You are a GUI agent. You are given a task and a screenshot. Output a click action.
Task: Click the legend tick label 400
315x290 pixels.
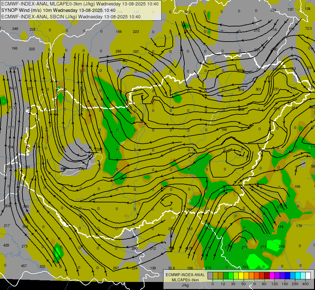(x=305, y=284)
